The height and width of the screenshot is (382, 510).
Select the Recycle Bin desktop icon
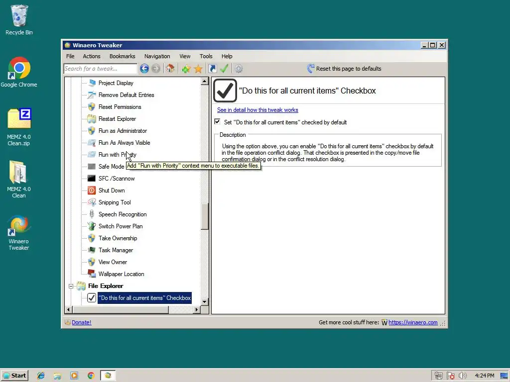tap(19, 20)
